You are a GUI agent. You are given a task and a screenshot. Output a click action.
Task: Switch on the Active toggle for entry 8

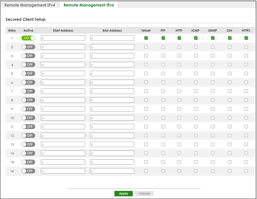click(28, 100)
